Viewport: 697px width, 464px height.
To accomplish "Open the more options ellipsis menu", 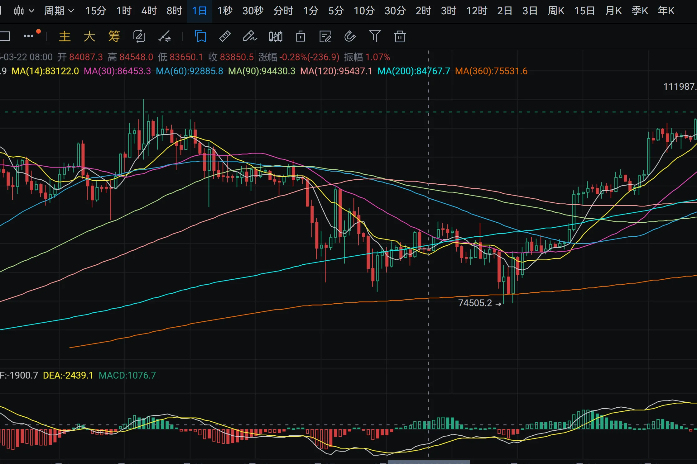I will click(x=29, y=36).
